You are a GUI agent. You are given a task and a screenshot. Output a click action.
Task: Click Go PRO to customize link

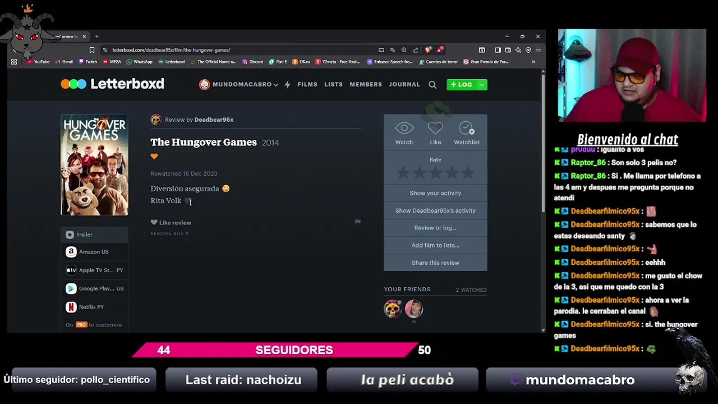click(94, 325)
